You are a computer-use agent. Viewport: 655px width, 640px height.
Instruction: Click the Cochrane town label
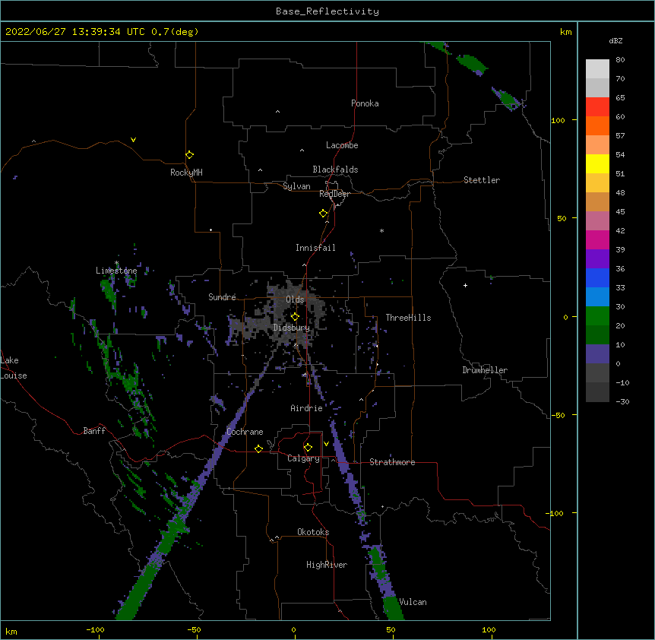tap(245, 432)
